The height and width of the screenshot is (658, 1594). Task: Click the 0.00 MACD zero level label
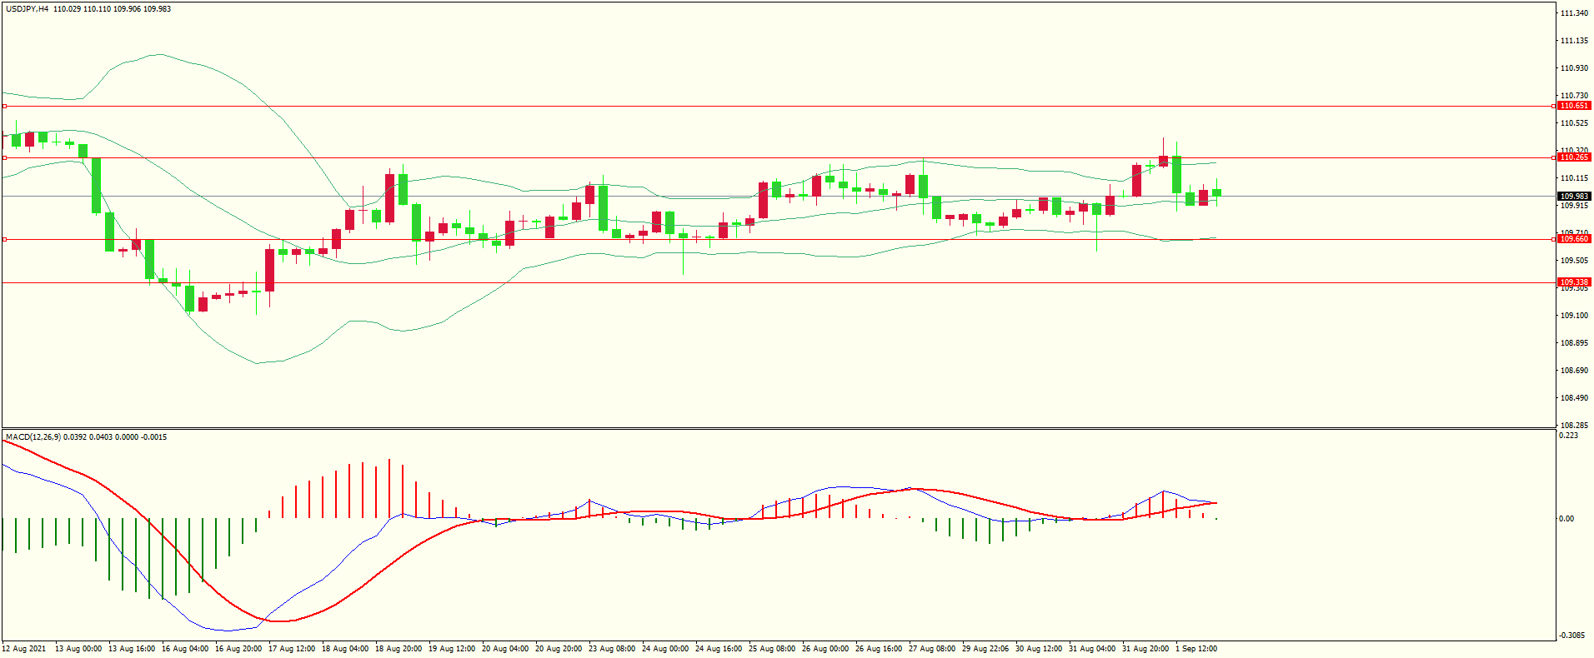click(x=1566, y=519)
